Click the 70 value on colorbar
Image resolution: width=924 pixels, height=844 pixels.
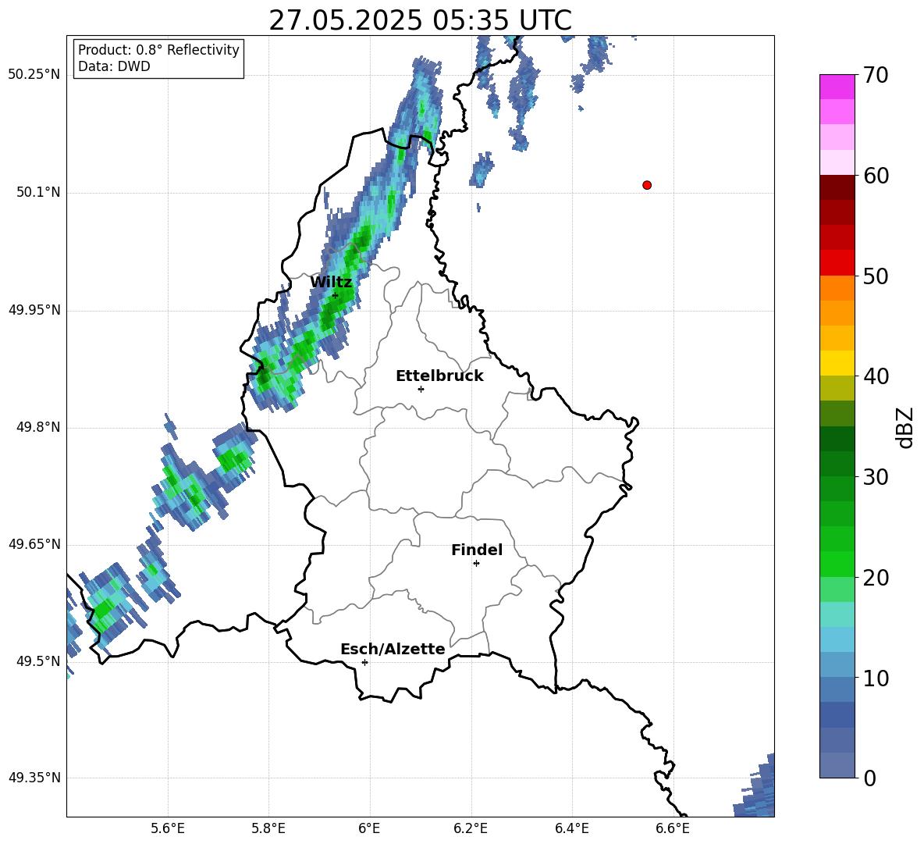pos(875,76)
